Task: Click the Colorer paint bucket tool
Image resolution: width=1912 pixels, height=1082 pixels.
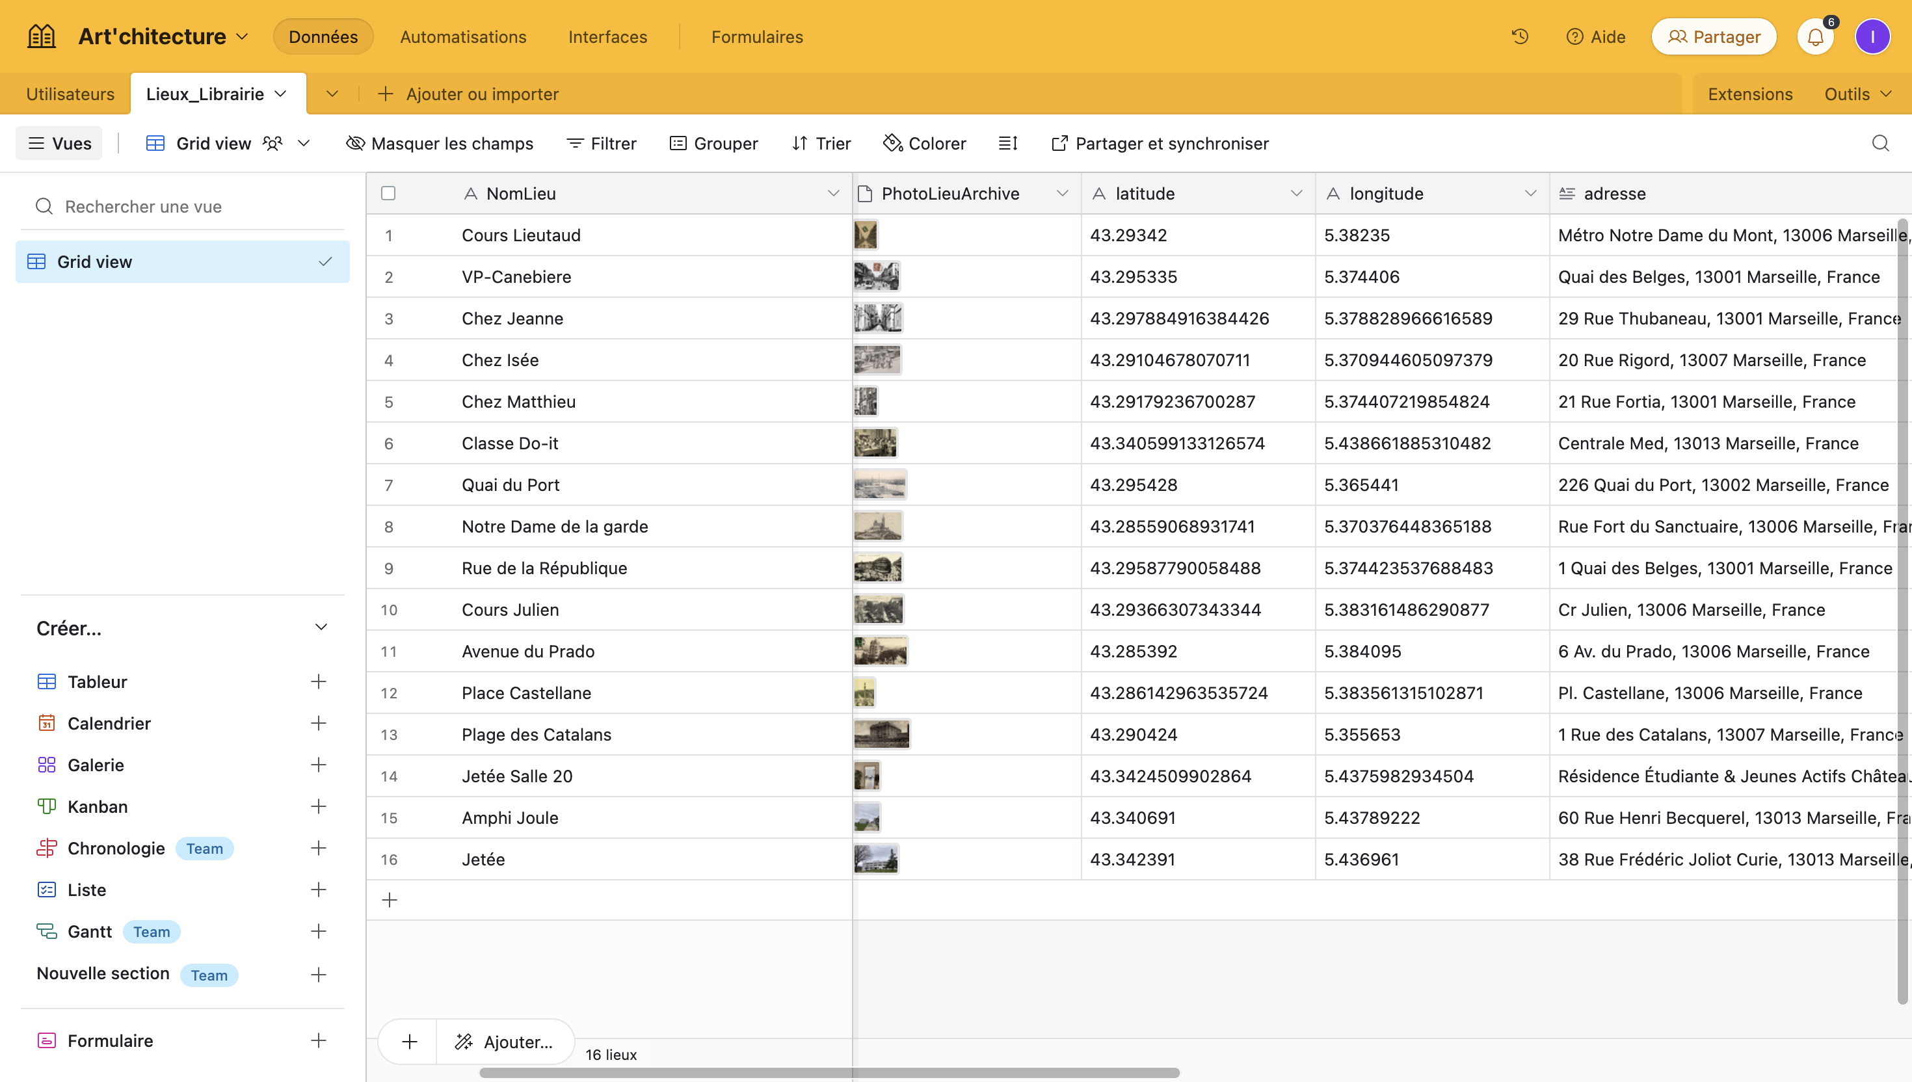Action: [x=924, y=144]
